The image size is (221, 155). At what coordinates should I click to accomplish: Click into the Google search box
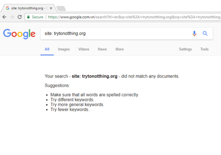pyautogui.click(x=117, y=34)
